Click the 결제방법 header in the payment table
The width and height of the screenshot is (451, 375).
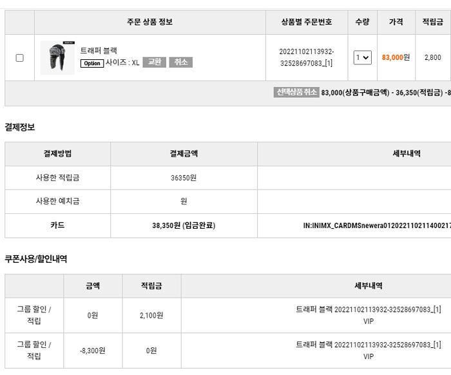click(x=57, y=154)
